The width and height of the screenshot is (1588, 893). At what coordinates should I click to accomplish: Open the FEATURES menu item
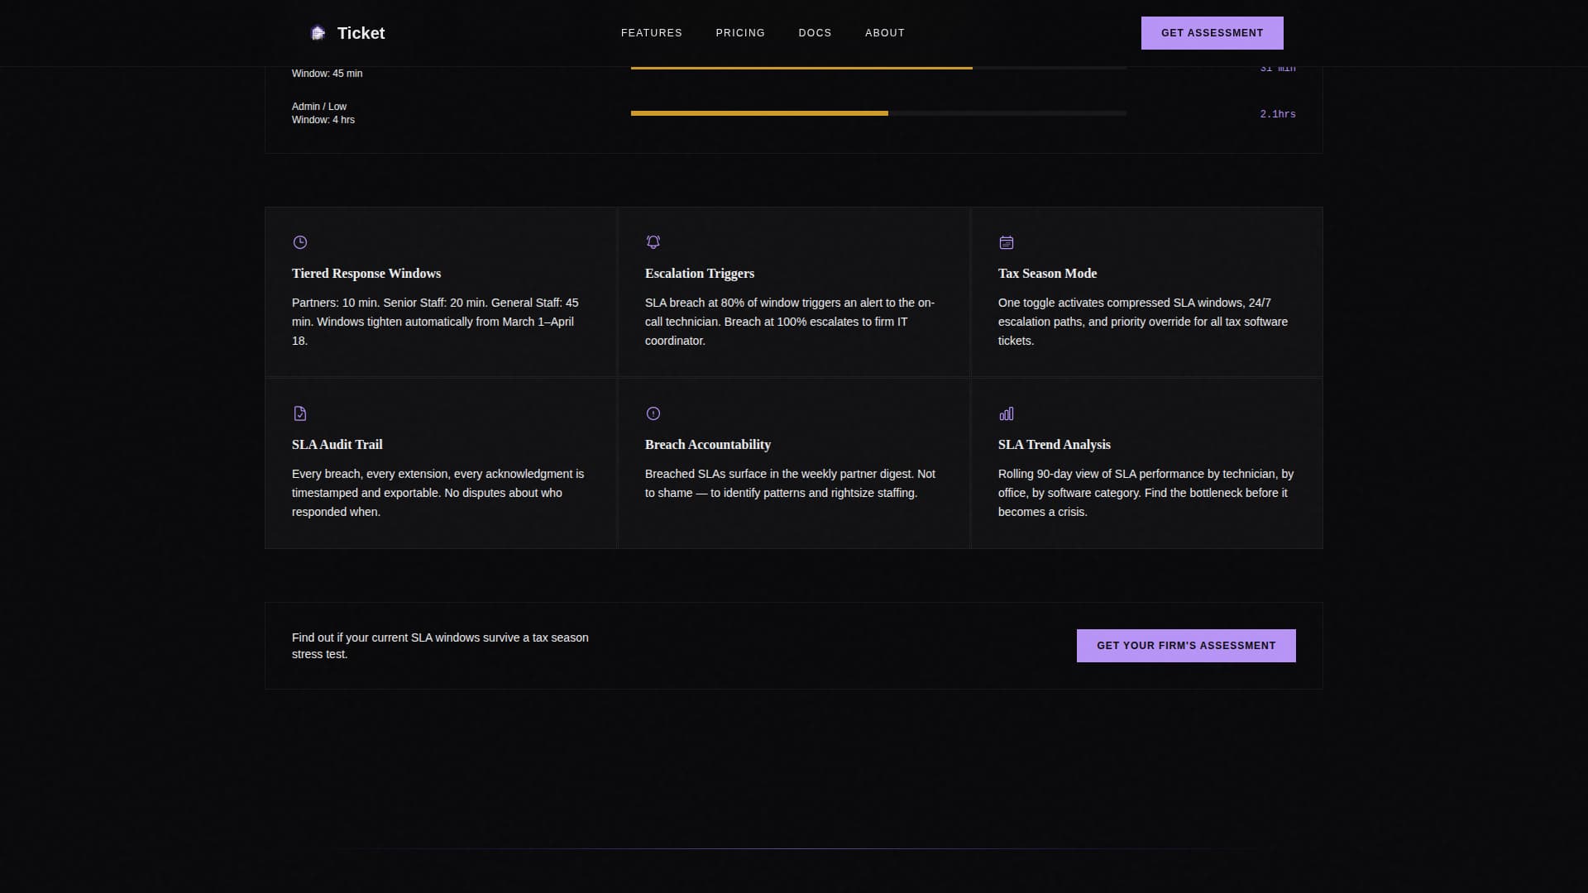[651, 33]
